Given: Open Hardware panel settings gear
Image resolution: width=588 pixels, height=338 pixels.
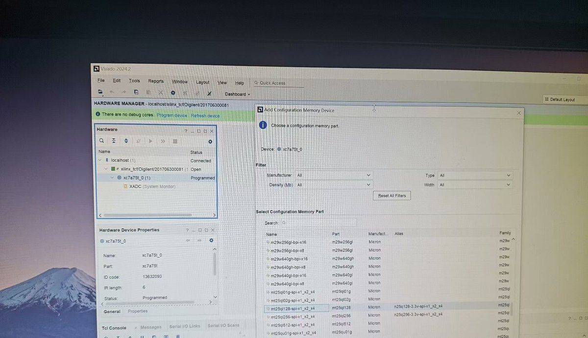Looking at the screenshot, I should 210,142.
